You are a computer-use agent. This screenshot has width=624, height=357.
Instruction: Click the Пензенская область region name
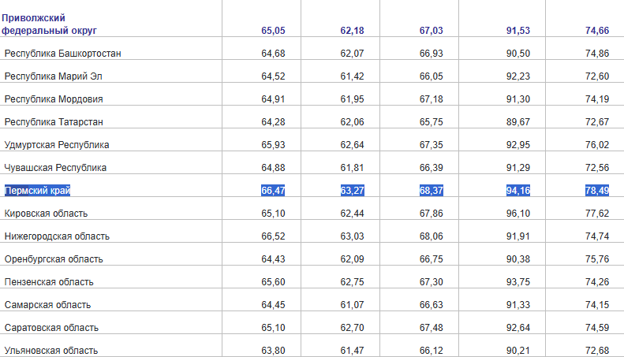(49, 281)
